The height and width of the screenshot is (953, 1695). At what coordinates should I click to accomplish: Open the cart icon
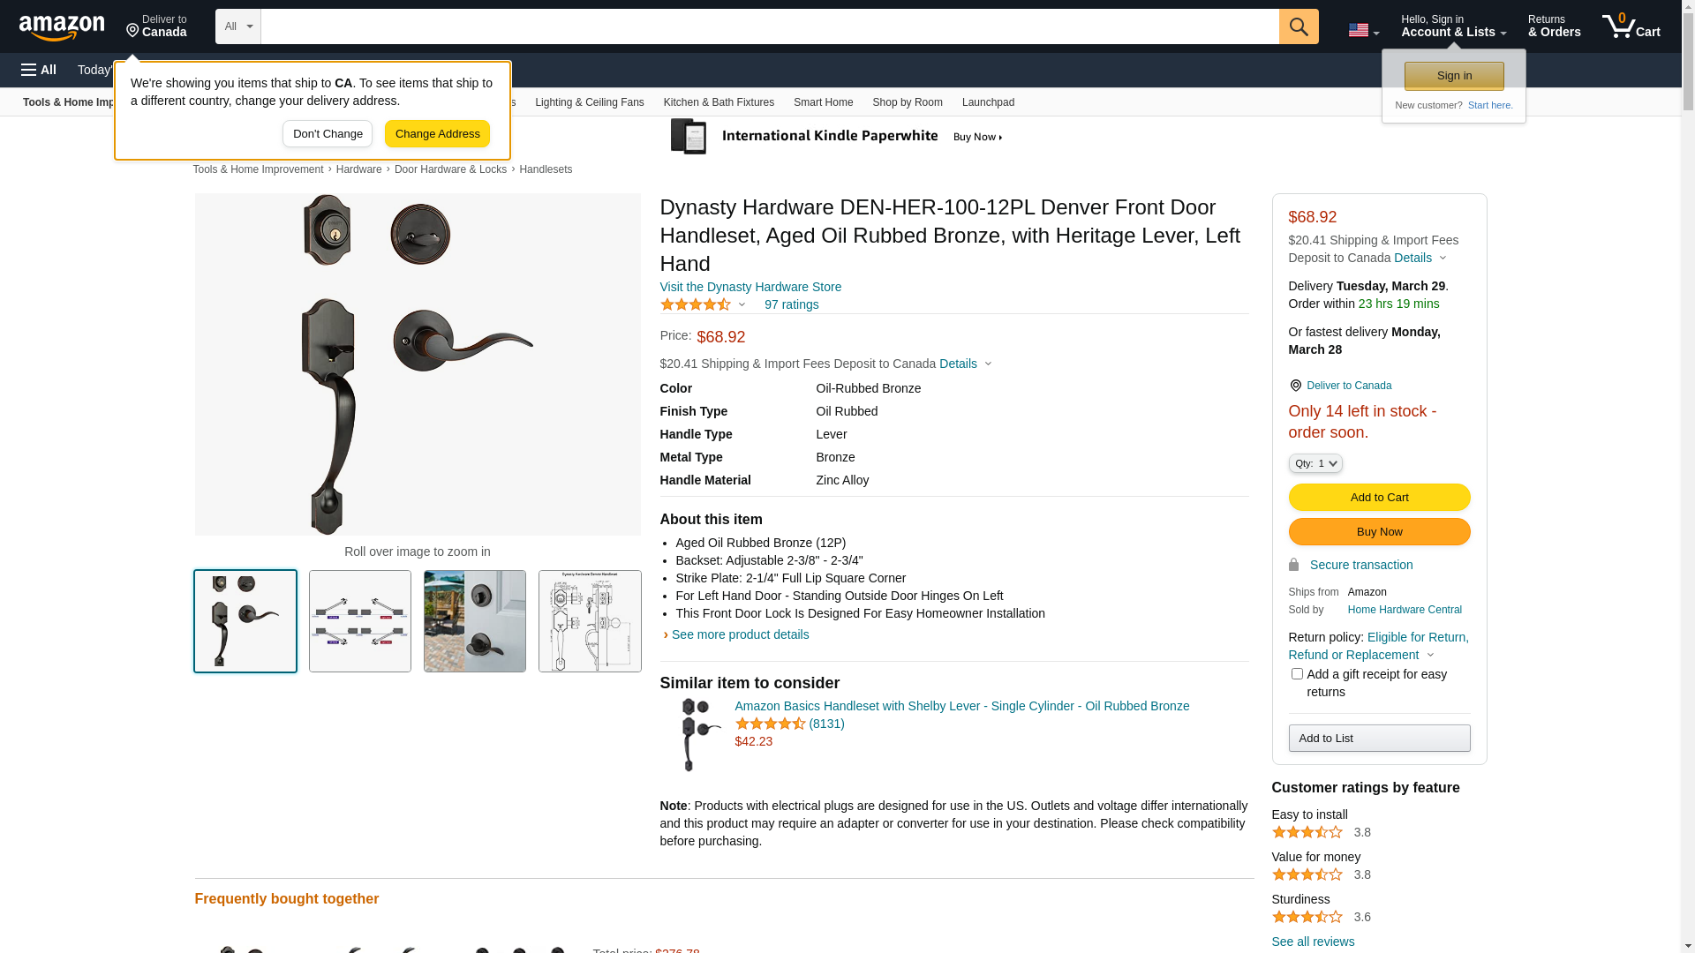(x=1631, y=26)
